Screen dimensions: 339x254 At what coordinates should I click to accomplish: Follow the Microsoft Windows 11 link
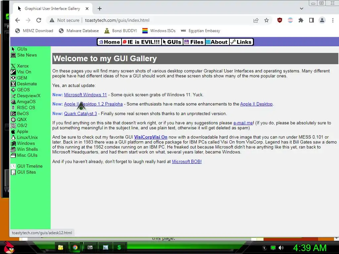pos(85,95)
